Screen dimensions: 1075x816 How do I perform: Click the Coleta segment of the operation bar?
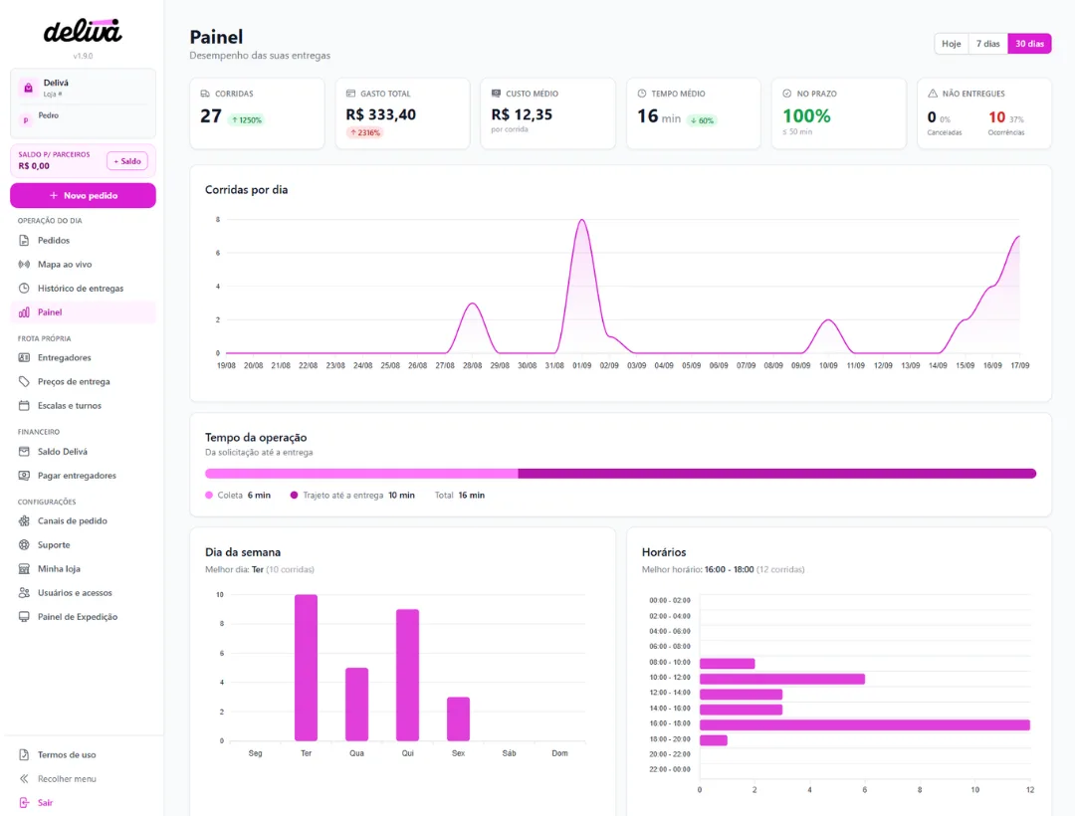pyautogui.click(x=361, y=474)
